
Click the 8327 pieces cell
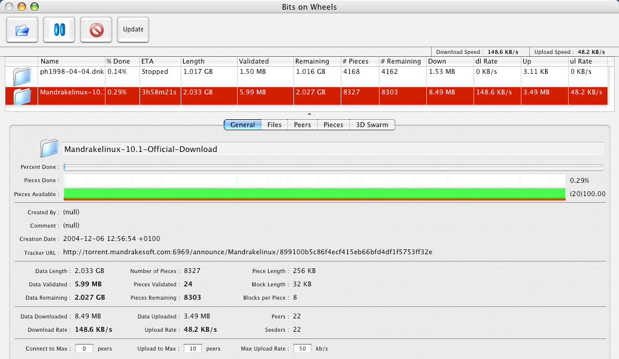pyautogui.click(x=360, y=96)
